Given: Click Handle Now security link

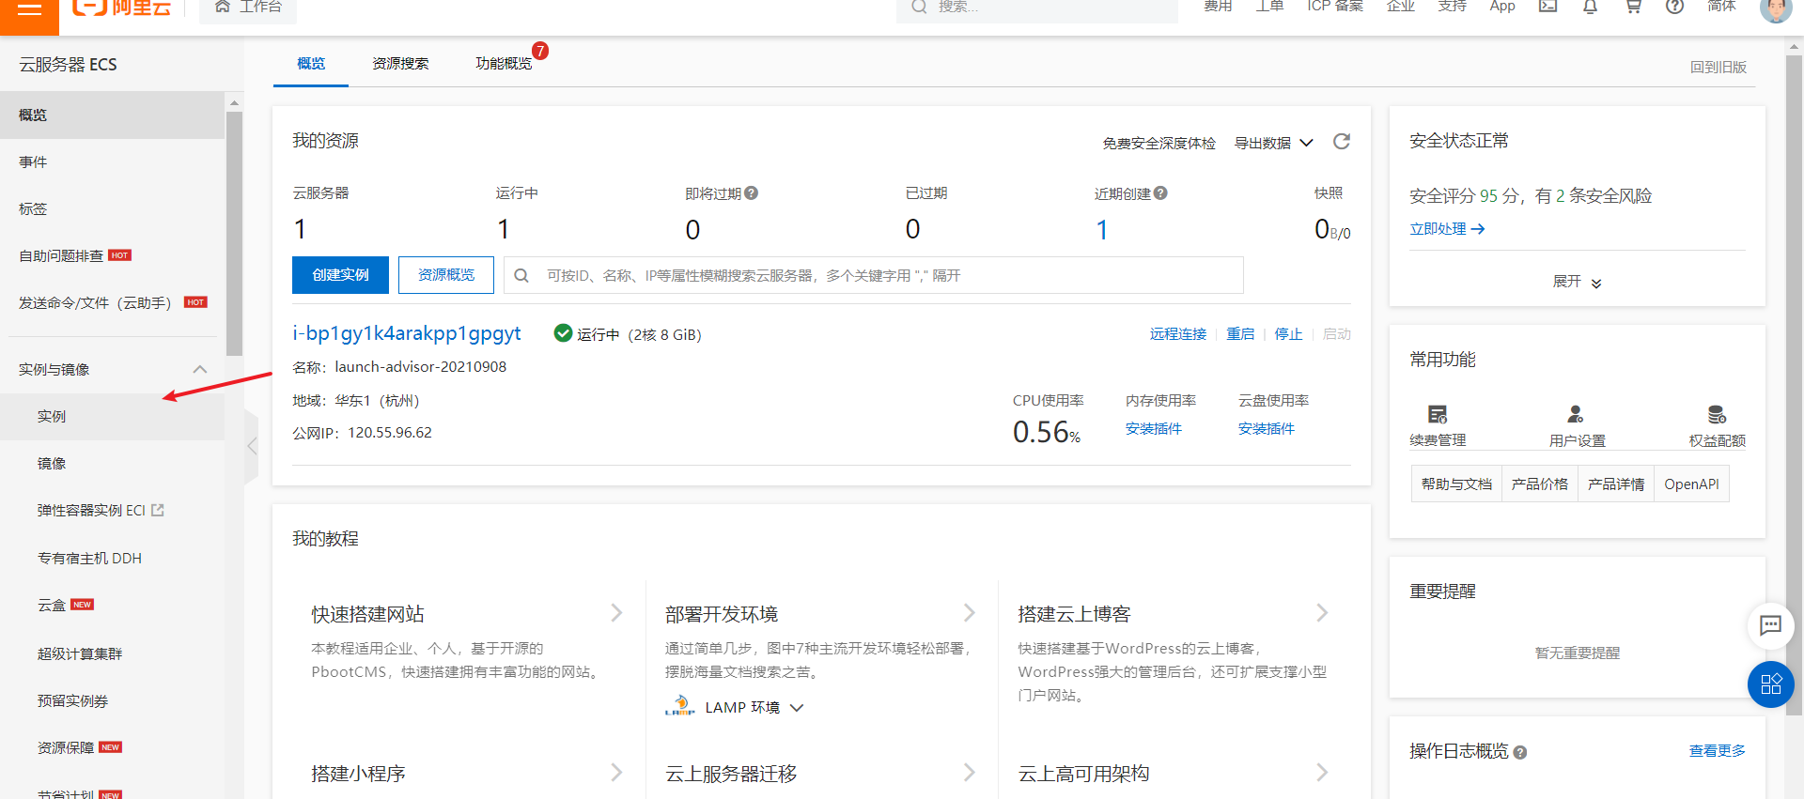Looking at the screenshot, I should [1447, 229].
